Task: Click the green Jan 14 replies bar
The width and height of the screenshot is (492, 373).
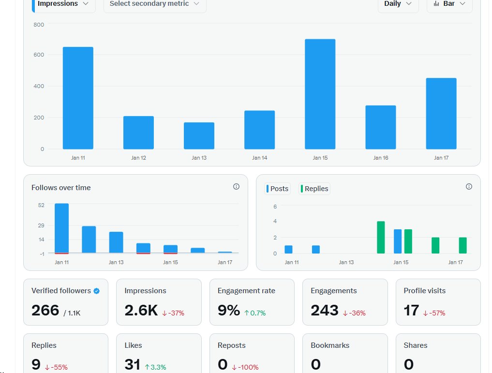Action: pyautogui.click(x=381, y=237)
